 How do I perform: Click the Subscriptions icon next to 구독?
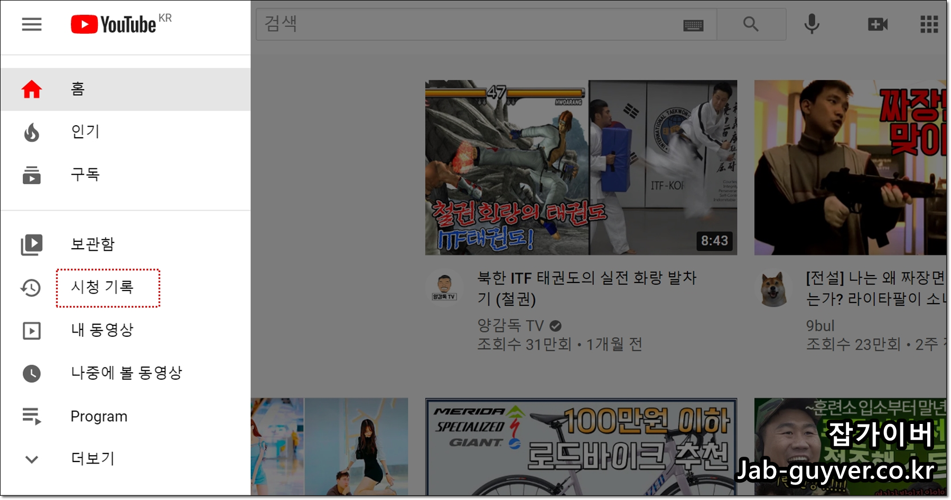click(x=32, y=175)
